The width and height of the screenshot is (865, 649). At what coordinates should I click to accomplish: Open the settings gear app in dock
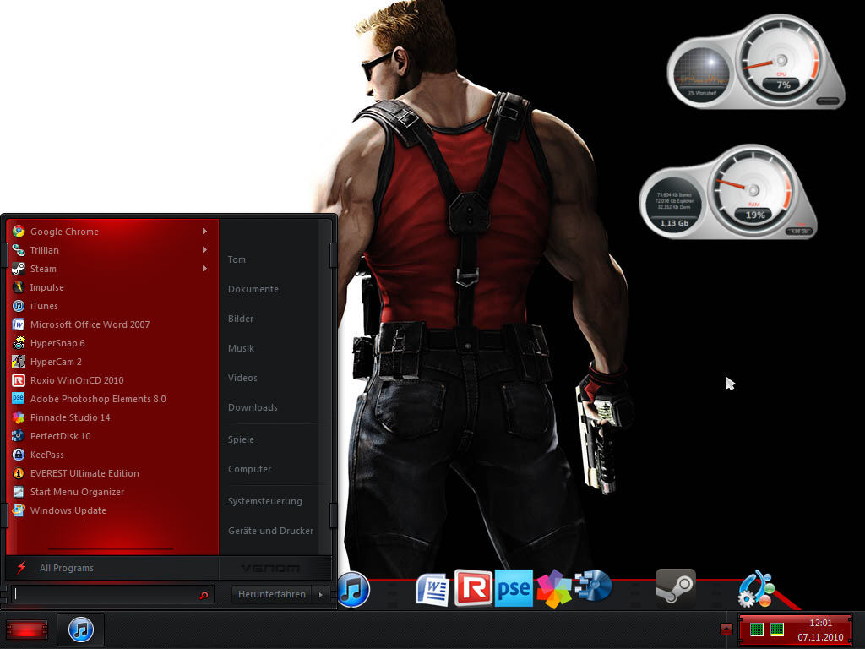pyautogui.click(x=756, y=589)
